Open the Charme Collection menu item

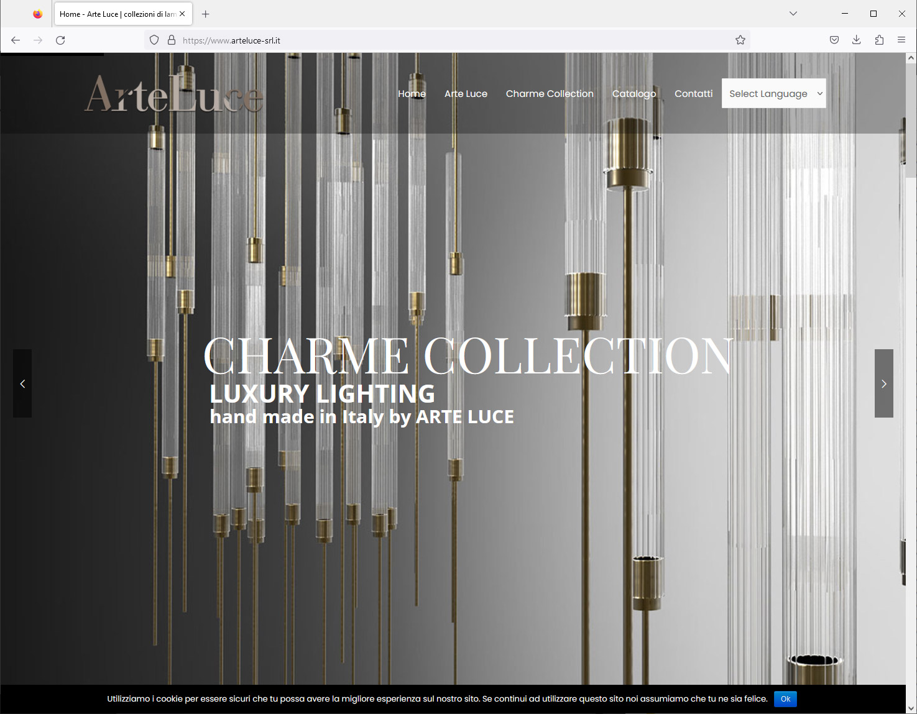click(x=550, y=94)
